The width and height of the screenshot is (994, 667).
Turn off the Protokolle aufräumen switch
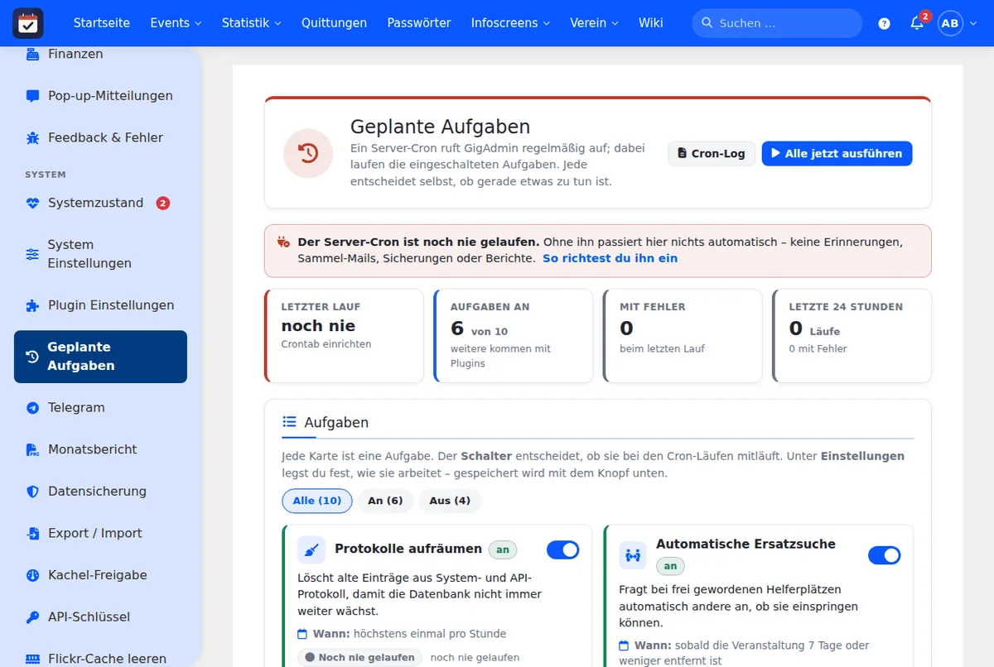click(x=563, y=549)
